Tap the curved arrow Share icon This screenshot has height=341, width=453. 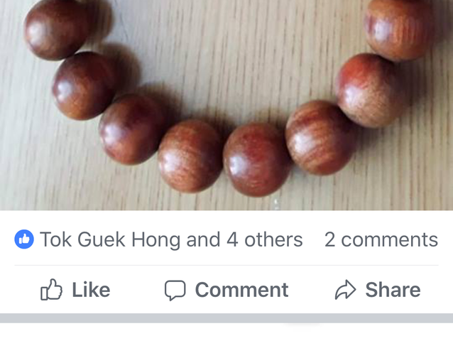345,290
